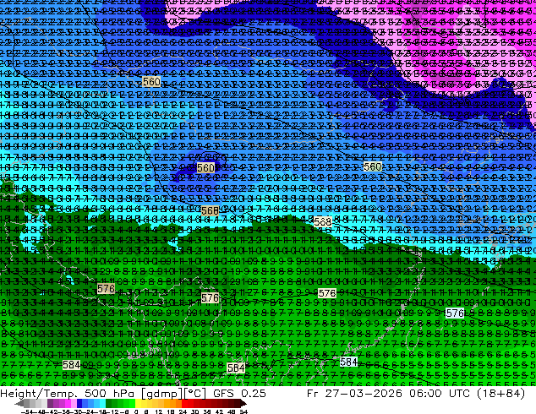Click the 560 label inside the dark blue closed low
Screen dimensions: 536x414
coord(205,168)
